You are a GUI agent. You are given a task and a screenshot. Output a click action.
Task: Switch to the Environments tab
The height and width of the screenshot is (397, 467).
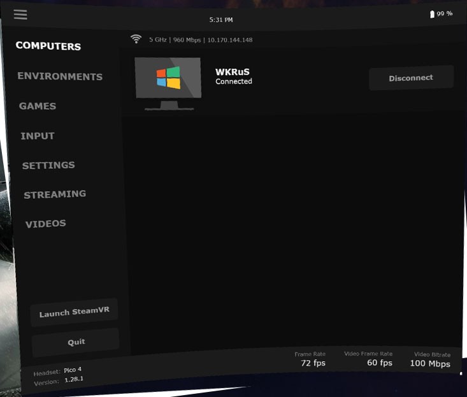(60, 76)
